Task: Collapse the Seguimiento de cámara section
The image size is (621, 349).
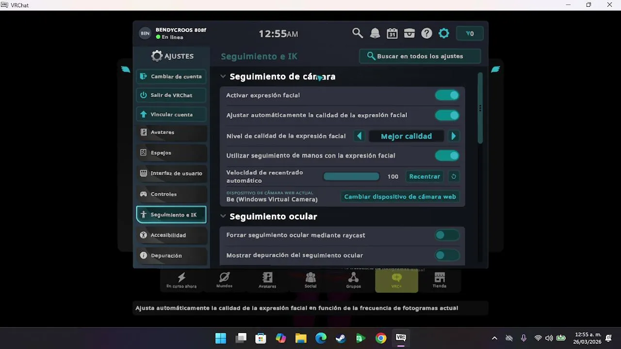Action: [223, 77]
